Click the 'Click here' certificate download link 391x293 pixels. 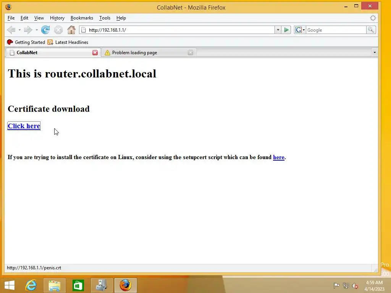click(x=24, y=126)
